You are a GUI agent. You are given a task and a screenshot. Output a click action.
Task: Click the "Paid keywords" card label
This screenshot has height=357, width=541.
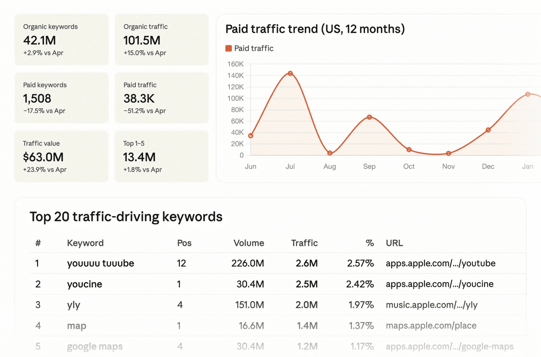[45, 85]
